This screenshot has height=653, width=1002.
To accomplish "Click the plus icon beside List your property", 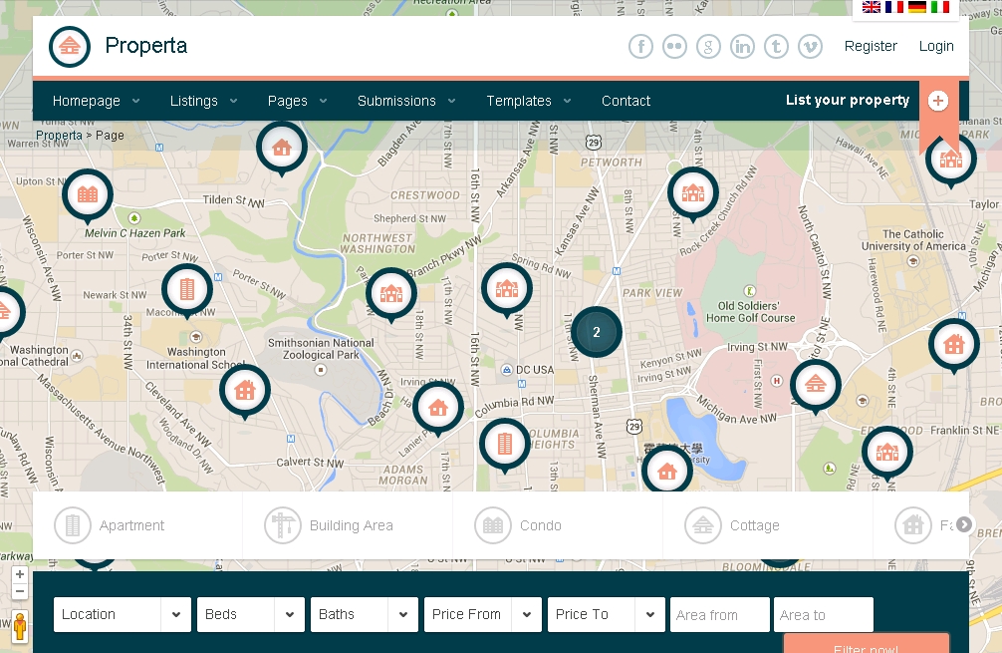I will pyautogui.click(x=937, y=101).
